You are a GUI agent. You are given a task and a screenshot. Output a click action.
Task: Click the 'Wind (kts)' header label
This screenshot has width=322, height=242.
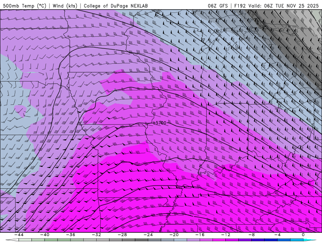click(x=65, y=6)
